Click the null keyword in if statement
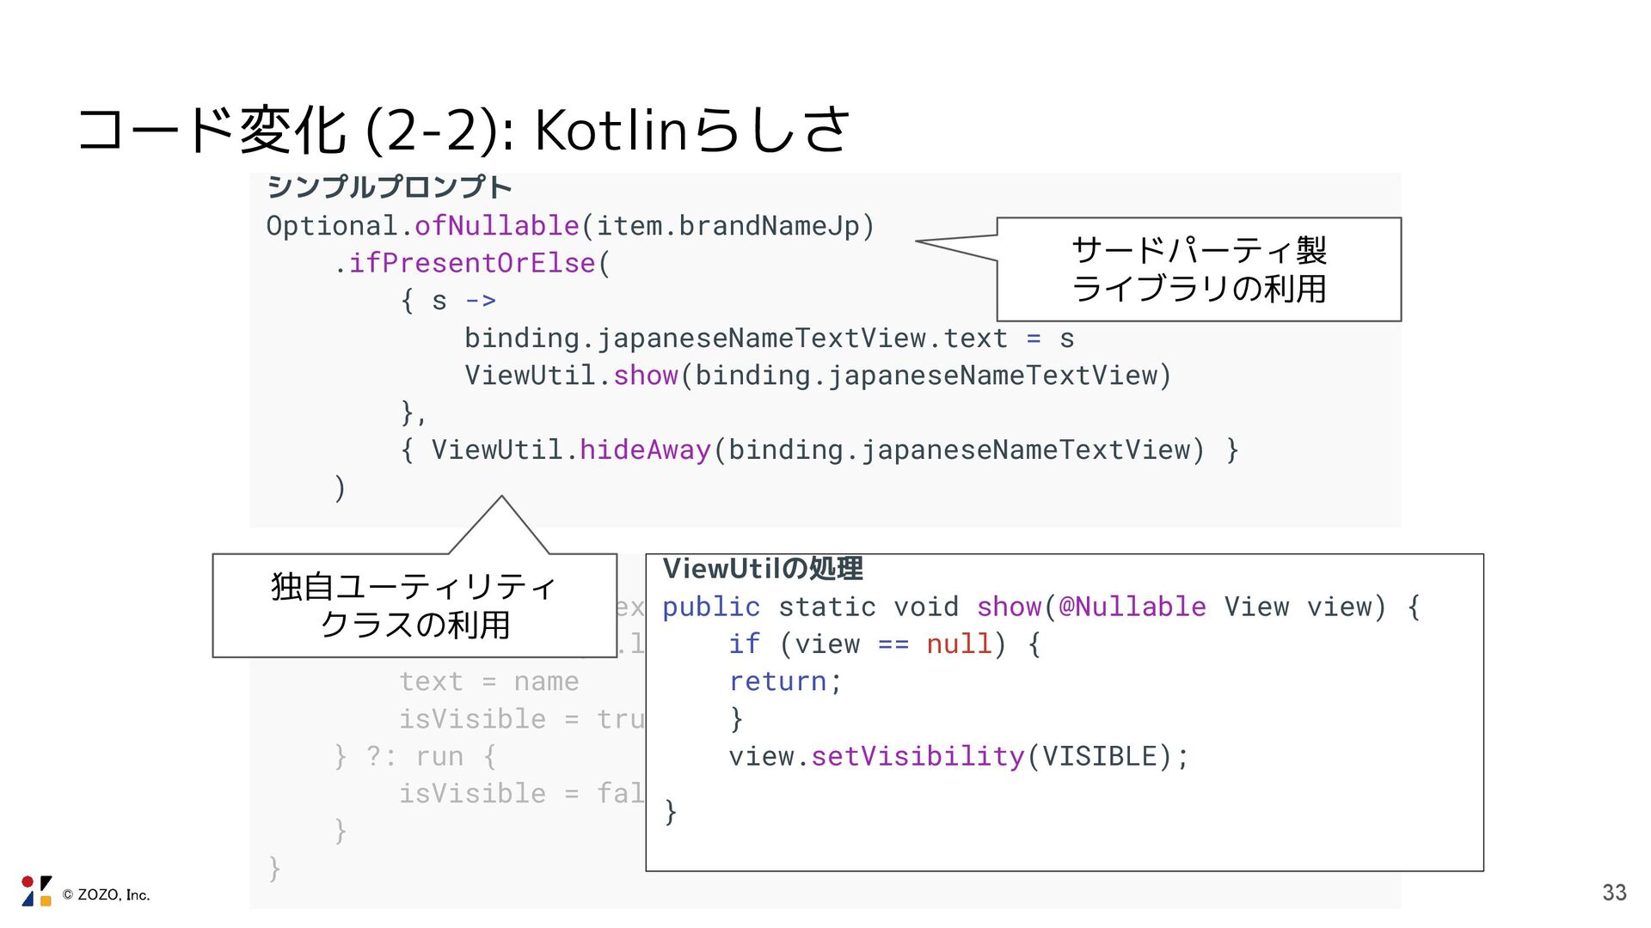Image resolution: width=1651 pixels, height=928 pixels. point(959,644)
